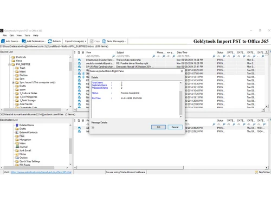Screen dimensions: 271x203
Task: Click Cancel in the export dialog
Action: (x=175, y=127)
